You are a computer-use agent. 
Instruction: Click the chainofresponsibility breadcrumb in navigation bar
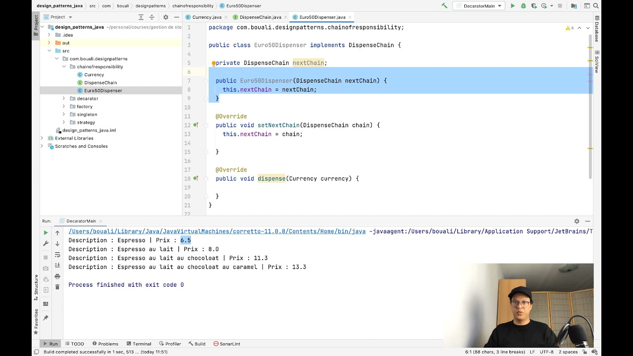[x=193, y=6]
